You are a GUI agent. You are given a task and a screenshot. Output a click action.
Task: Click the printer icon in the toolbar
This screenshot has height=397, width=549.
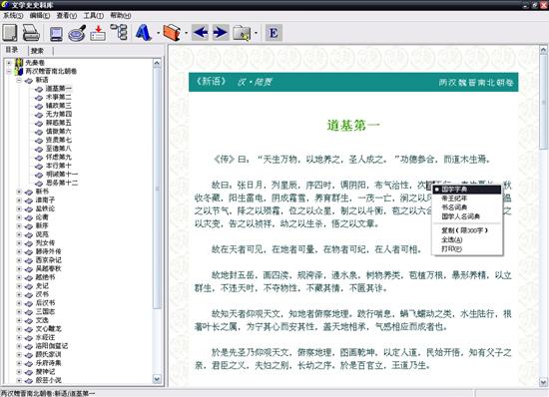click(x=31, y=33)
